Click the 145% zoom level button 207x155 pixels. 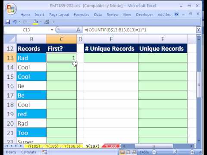coord(144,152)
